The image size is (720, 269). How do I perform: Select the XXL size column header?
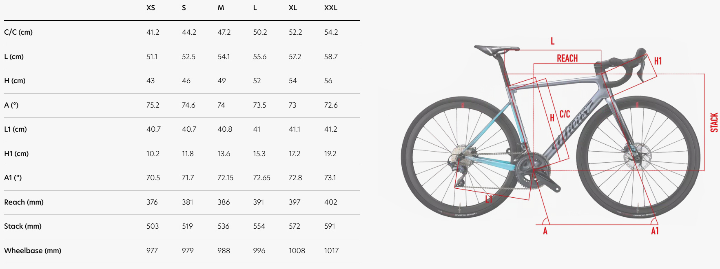[331, 8]
